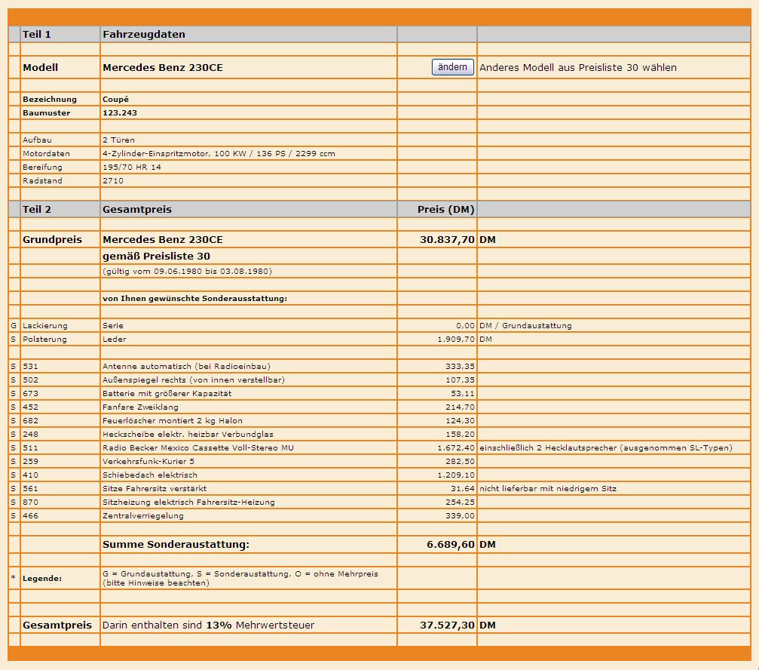Select the Schiebedach elektrisch price 1.209,10

click(456, 475)
